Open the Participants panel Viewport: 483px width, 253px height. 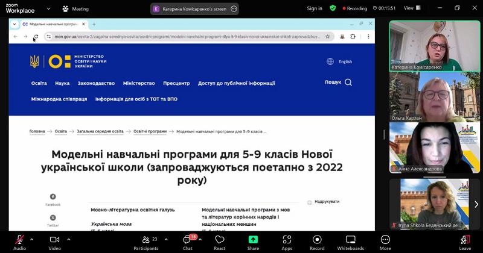[146, 243]
